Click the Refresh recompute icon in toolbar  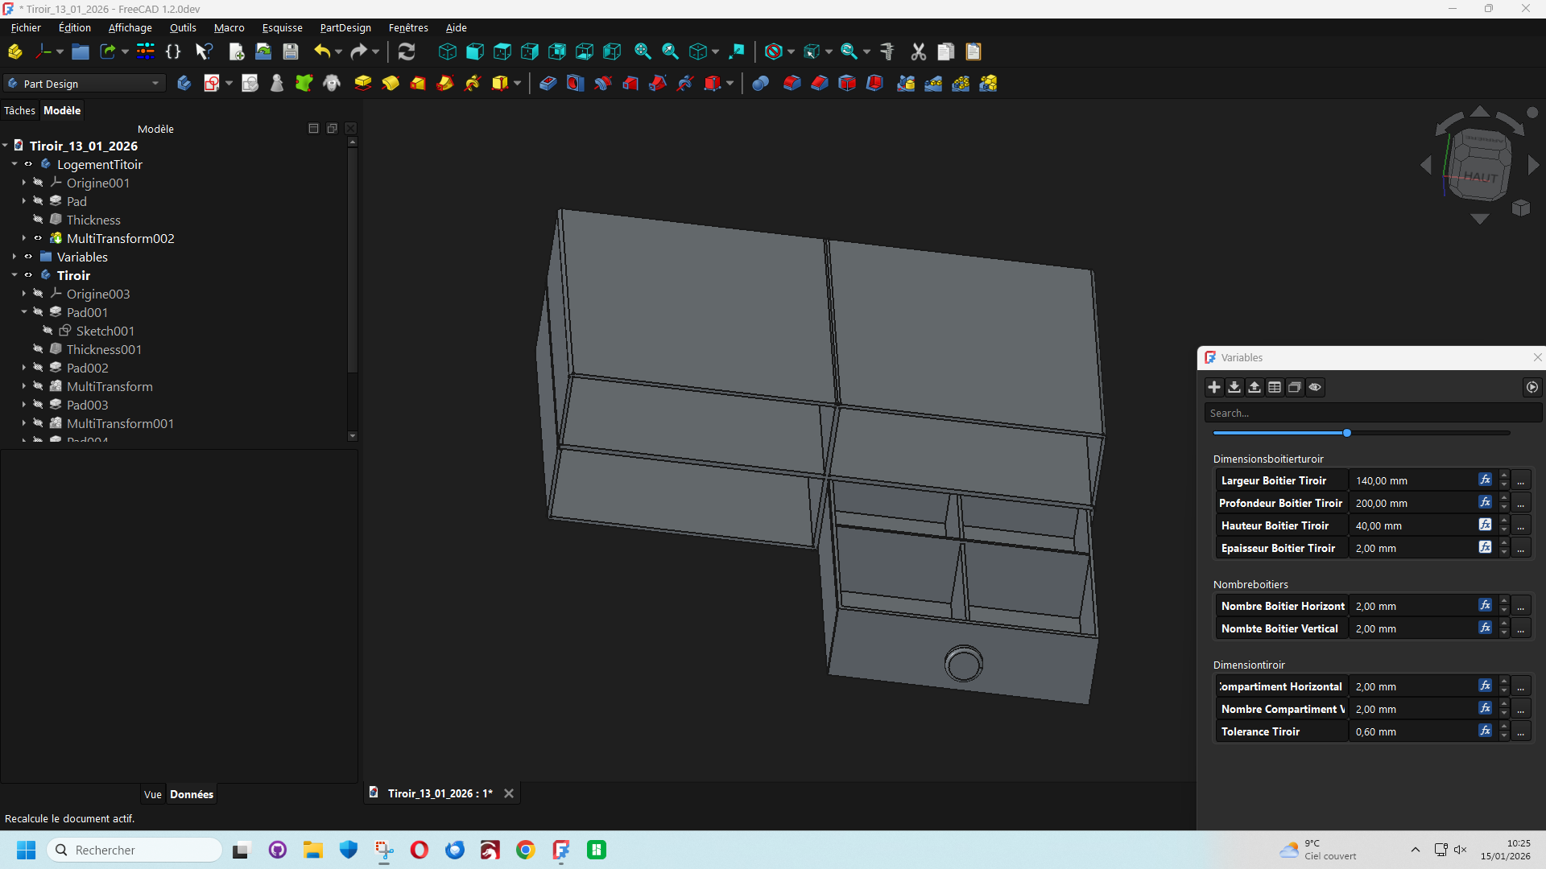click(x=407, y=51)
